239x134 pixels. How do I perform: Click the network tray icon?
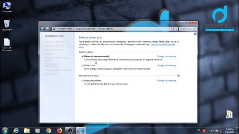tap(221, 131)
